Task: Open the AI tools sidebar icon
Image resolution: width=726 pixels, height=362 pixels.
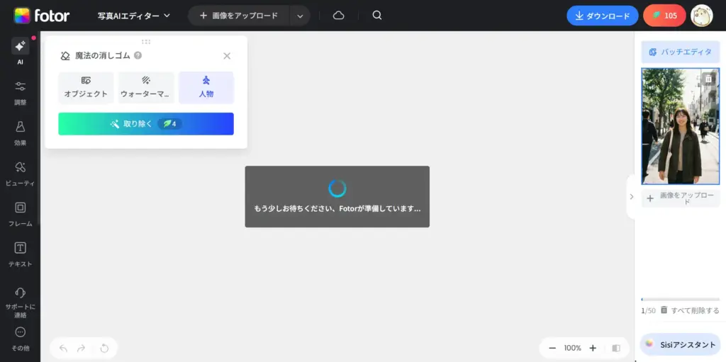Action: coord(20,46)
